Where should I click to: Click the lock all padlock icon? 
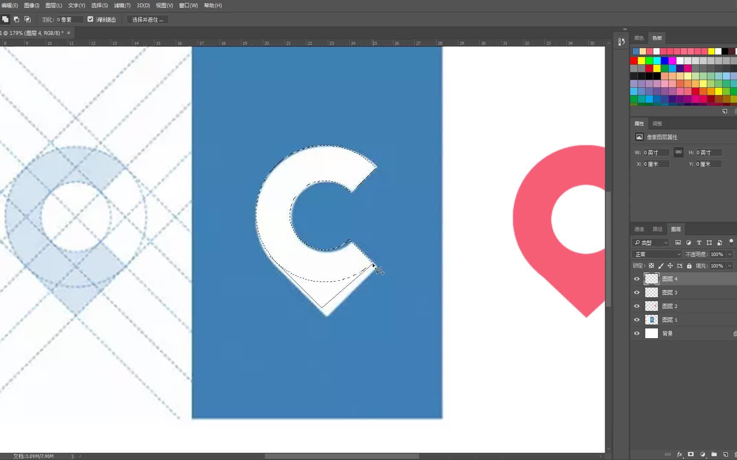coord(689,266)
